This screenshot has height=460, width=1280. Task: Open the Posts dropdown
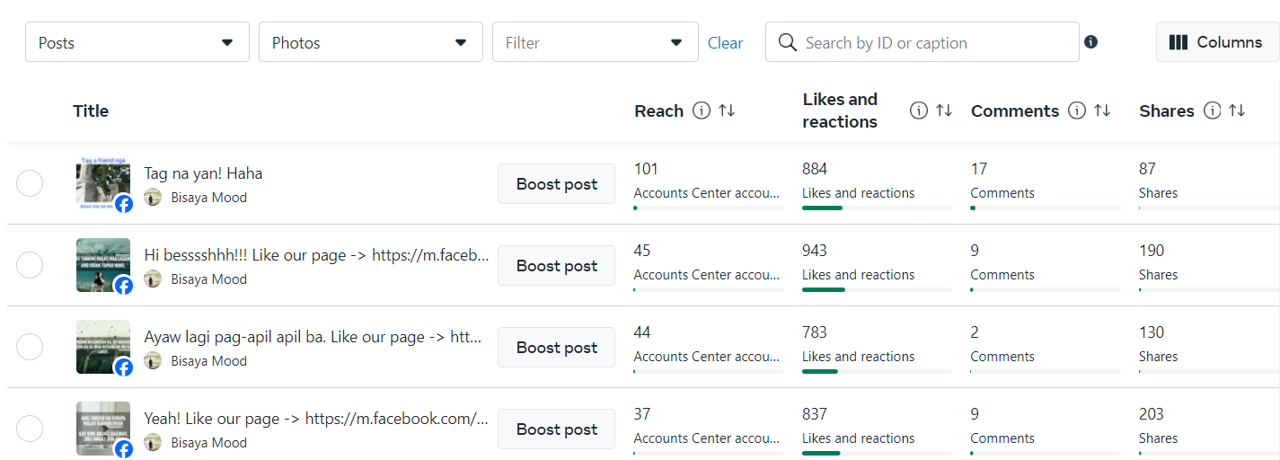(137, 42)
